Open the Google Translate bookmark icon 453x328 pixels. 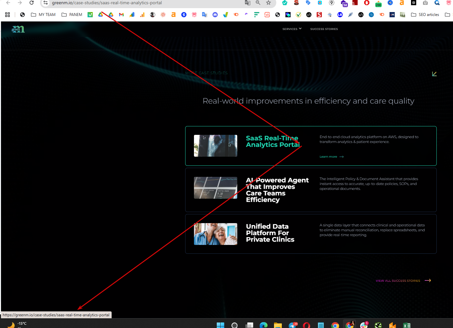[205, 15]
